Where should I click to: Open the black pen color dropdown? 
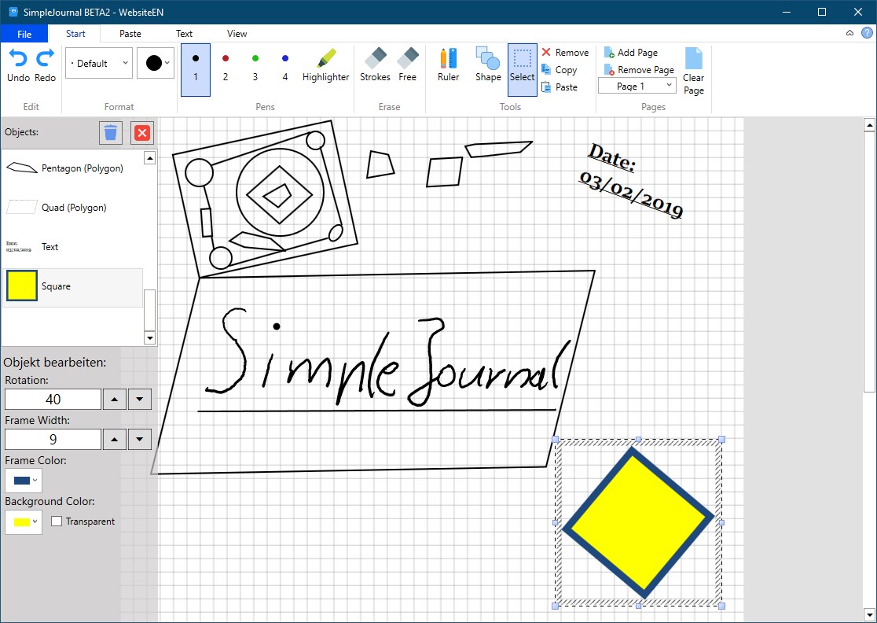(156, 63)
